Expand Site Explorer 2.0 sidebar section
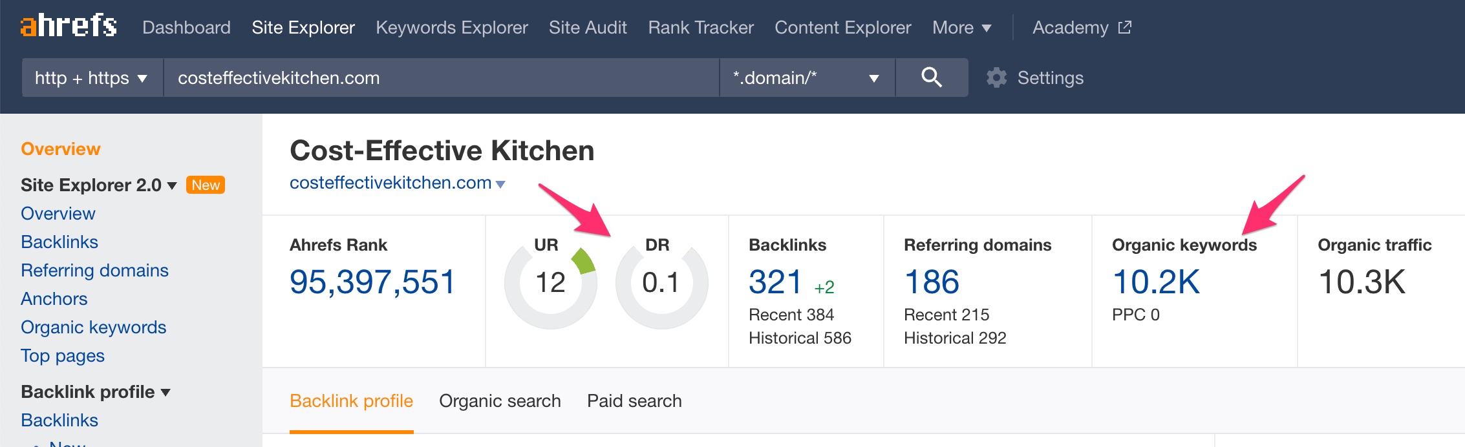The height and width of the screenshot is (447, 1465). pyautogui.click(x=99, y=185)
